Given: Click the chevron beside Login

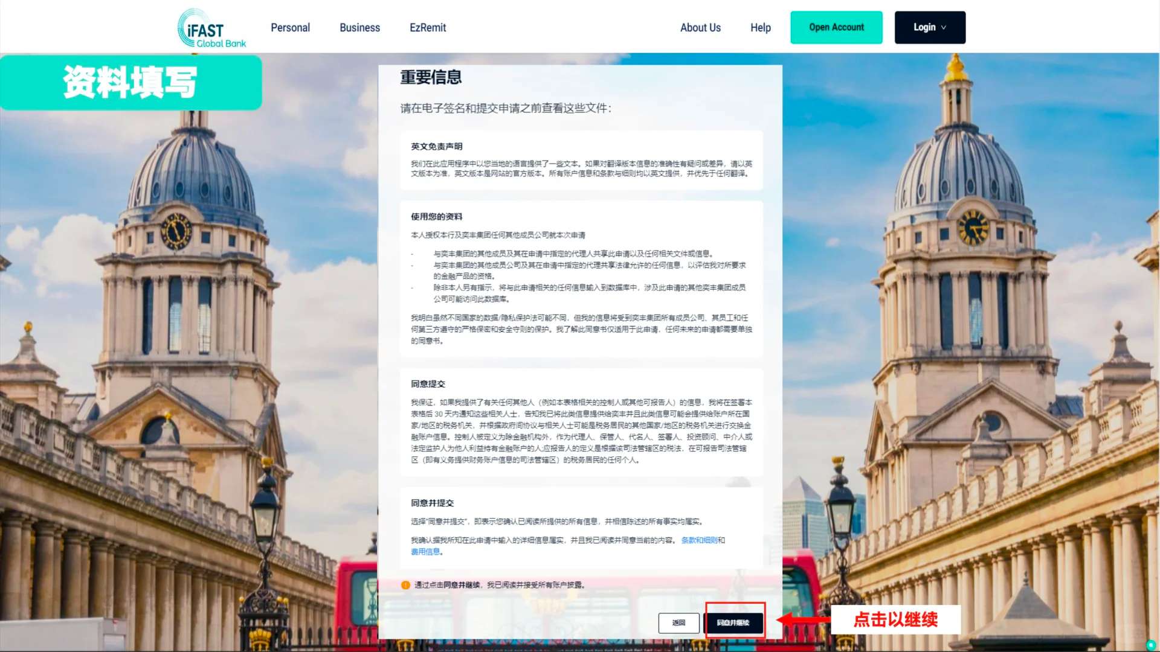Looking at the screenshot, I should tap(944, 28).
